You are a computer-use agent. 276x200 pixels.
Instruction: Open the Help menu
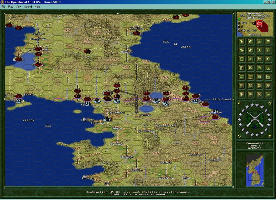[x=37, y=7]
